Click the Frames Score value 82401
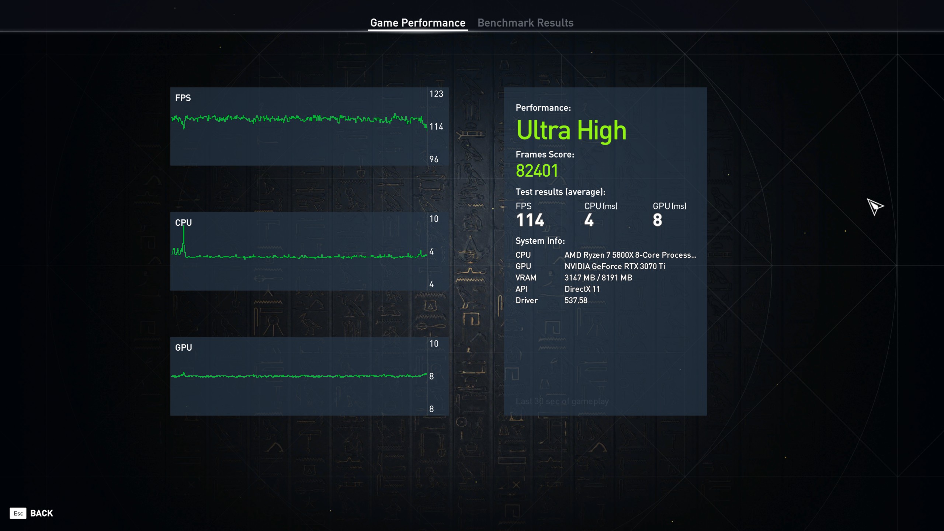Viewport: 944px width, 531px height. coord(537,171)
